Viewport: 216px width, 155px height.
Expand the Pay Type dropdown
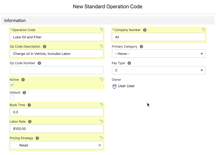tap(159, 70)
